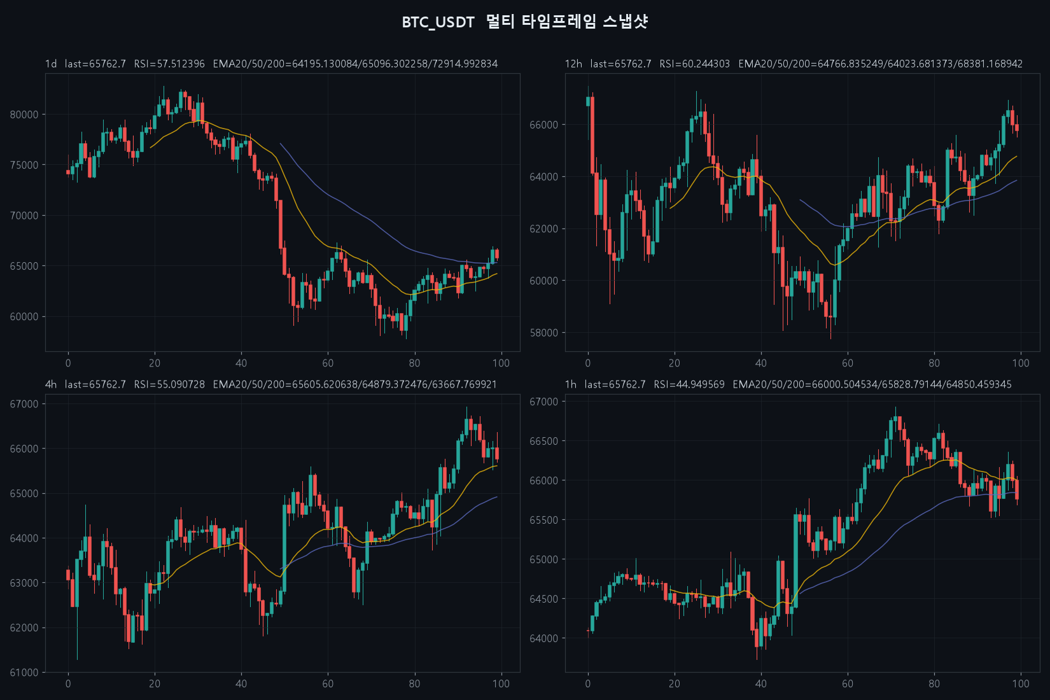The width and height of the screenshot is (1050, 700).
Task: Click the 63000 y-axis label on 4h chart
Action: [x=24, y=583]
